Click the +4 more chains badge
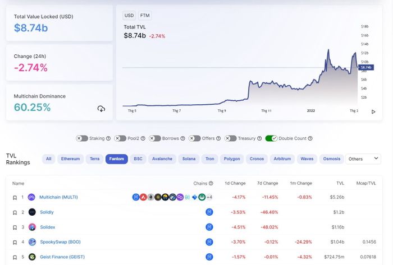393x265 pixels. (209, 197)
